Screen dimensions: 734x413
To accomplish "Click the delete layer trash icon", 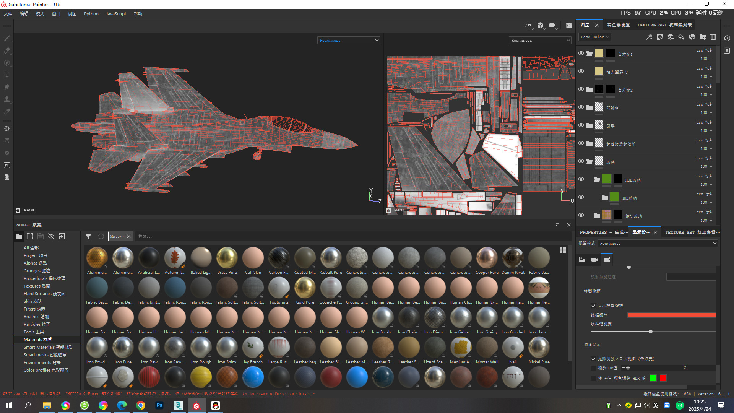I will [x=713, y=37].
